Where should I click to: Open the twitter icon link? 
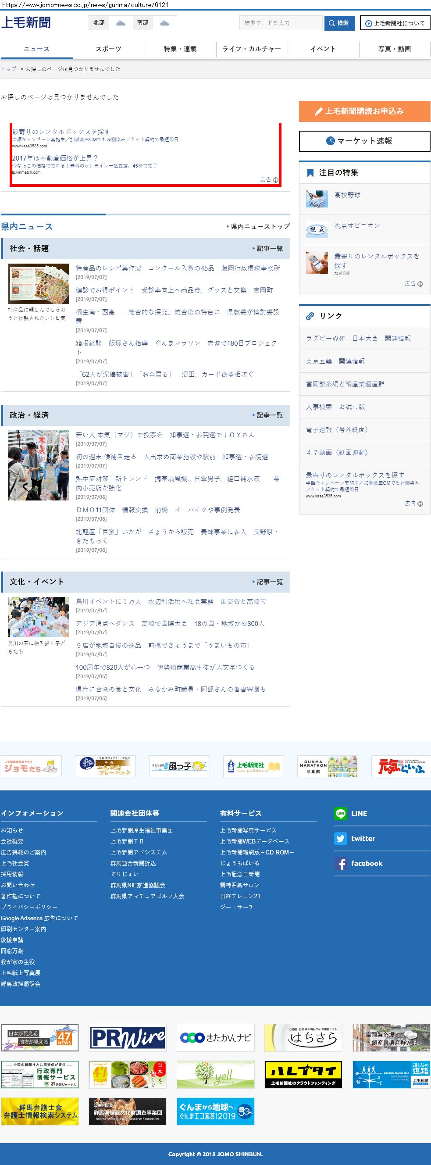(340, 838)
